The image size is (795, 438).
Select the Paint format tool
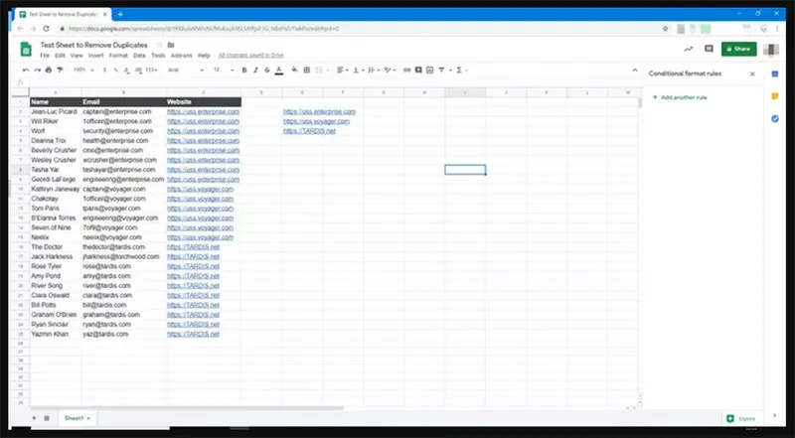pyautogui.click(x=60, y=70)
